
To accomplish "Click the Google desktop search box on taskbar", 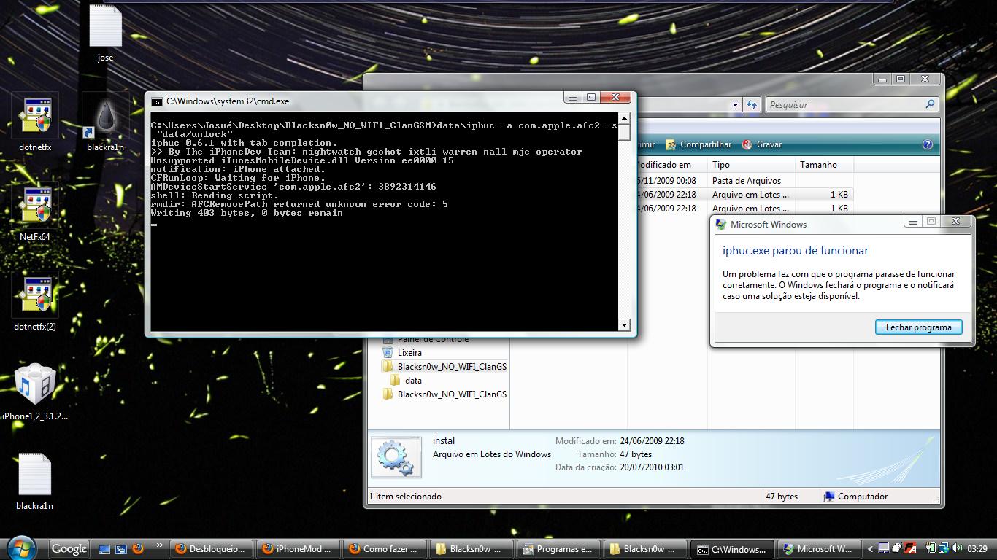I will pyautogui.click(x=69, y=549).
